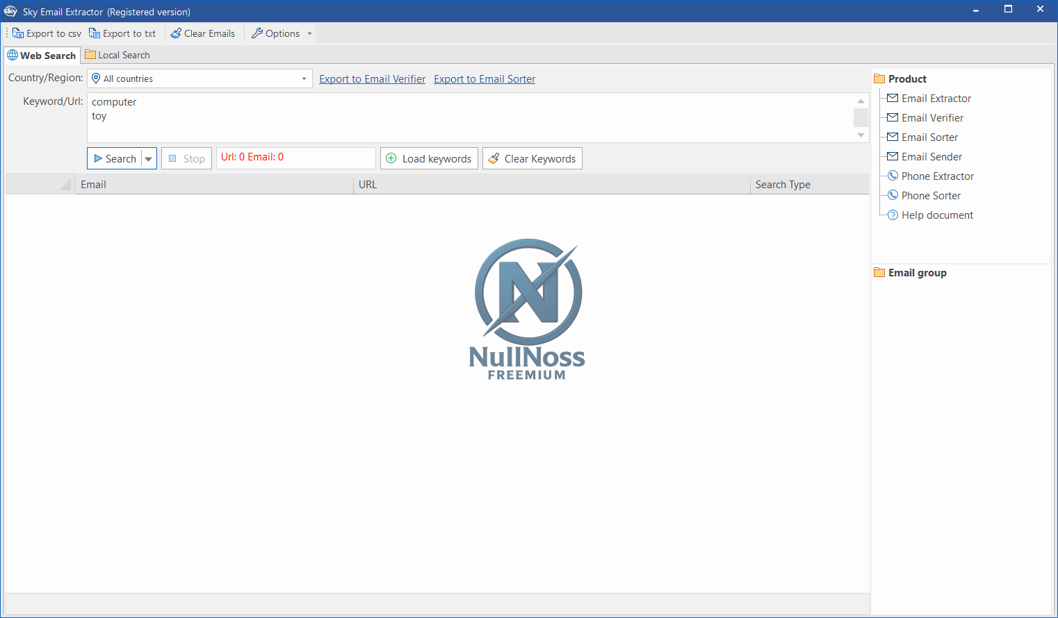Switch to the Local Search tab
The height and width of the screenshot is (618, 1058).
pyautogui.click(x=117, y=55)
